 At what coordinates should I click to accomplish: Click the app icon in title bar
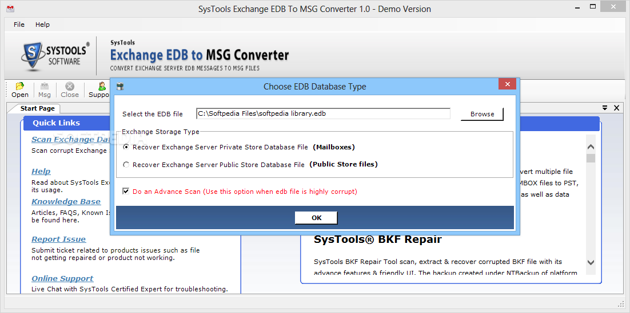[x=10, y=9]
